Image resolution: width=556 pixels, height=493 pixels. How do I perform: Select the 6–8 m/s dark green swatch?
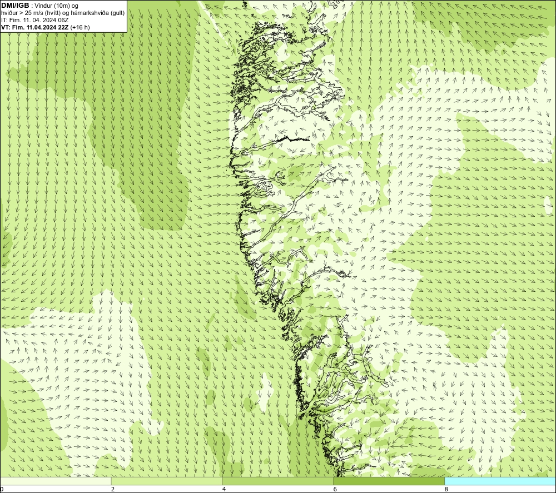pyautogui.click(x=389, y=481)
